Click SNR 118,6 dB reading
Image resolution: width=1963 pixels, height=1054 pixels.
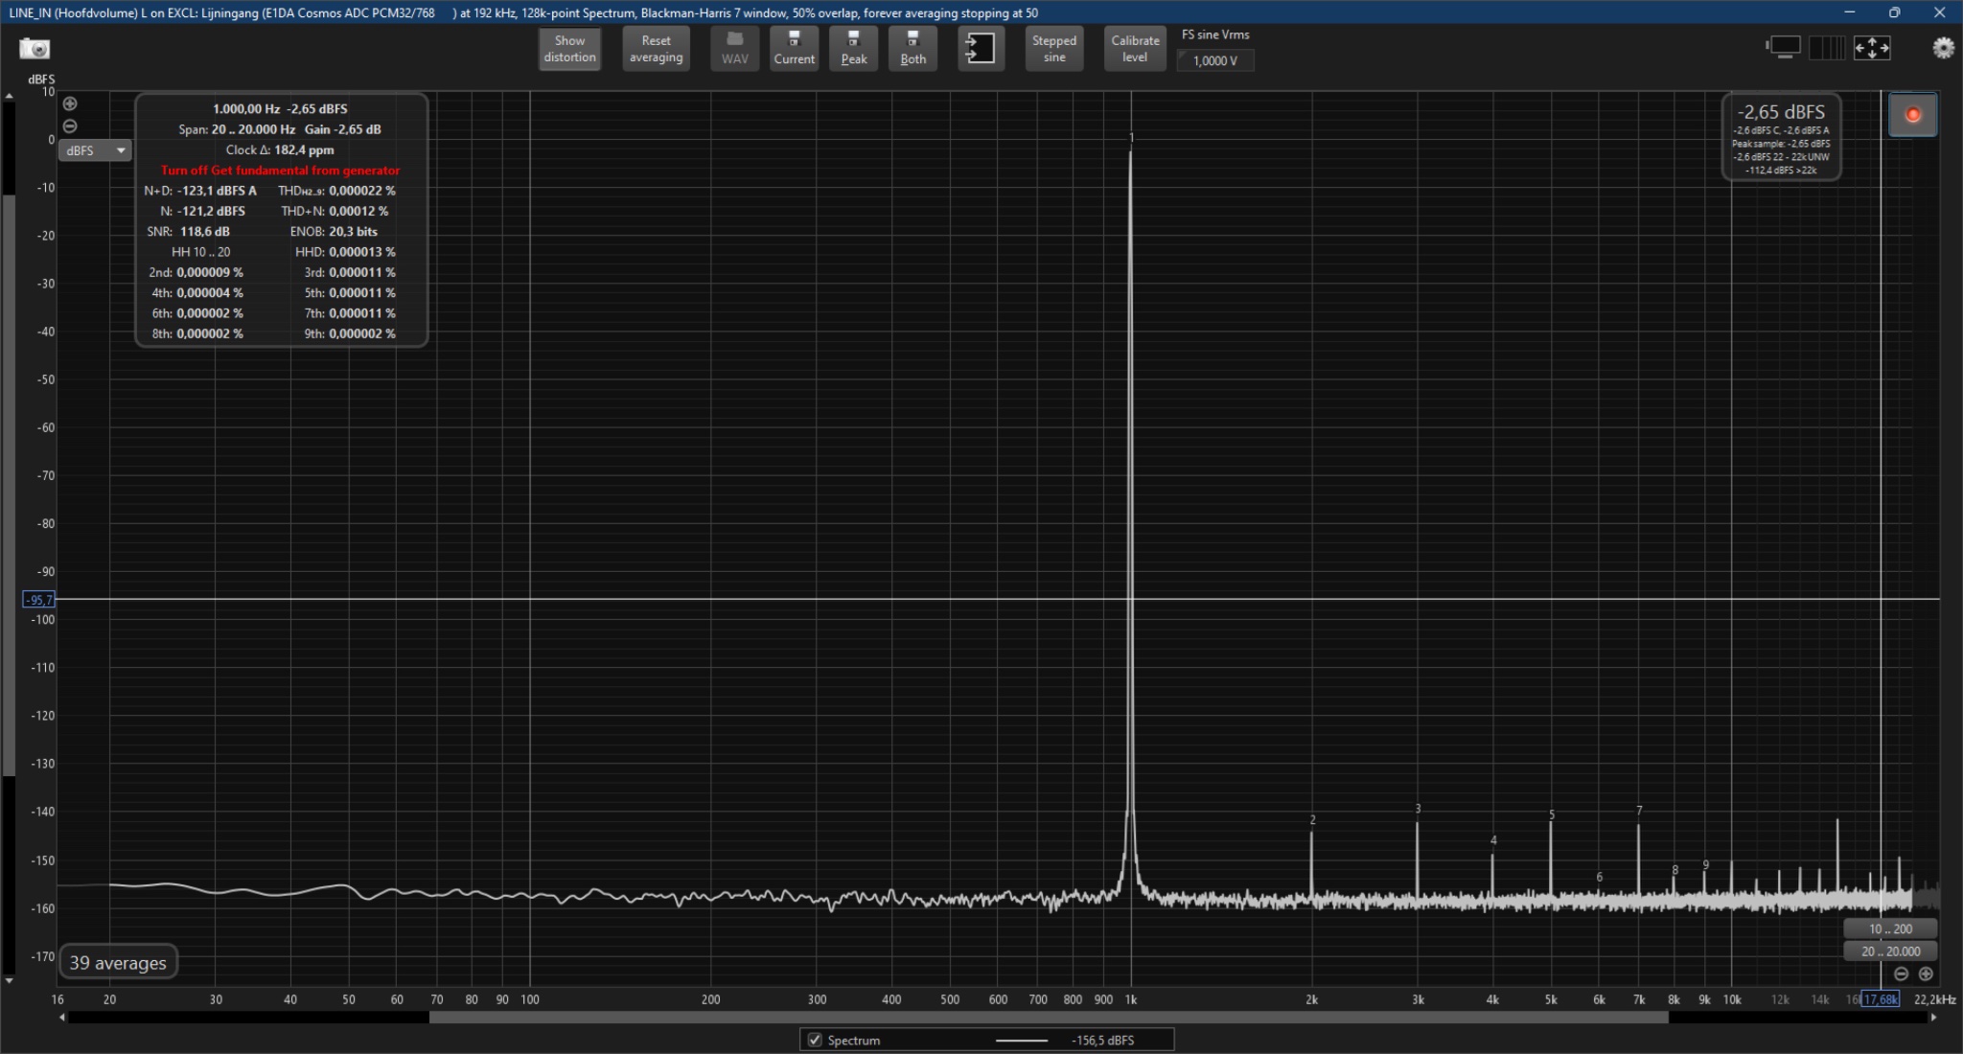click(x=188, y=232)
